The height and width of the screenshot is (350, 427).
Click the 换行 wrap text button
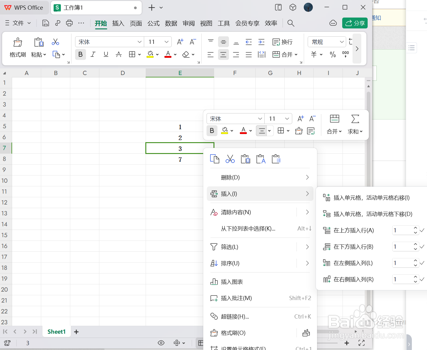pos(283,42)
